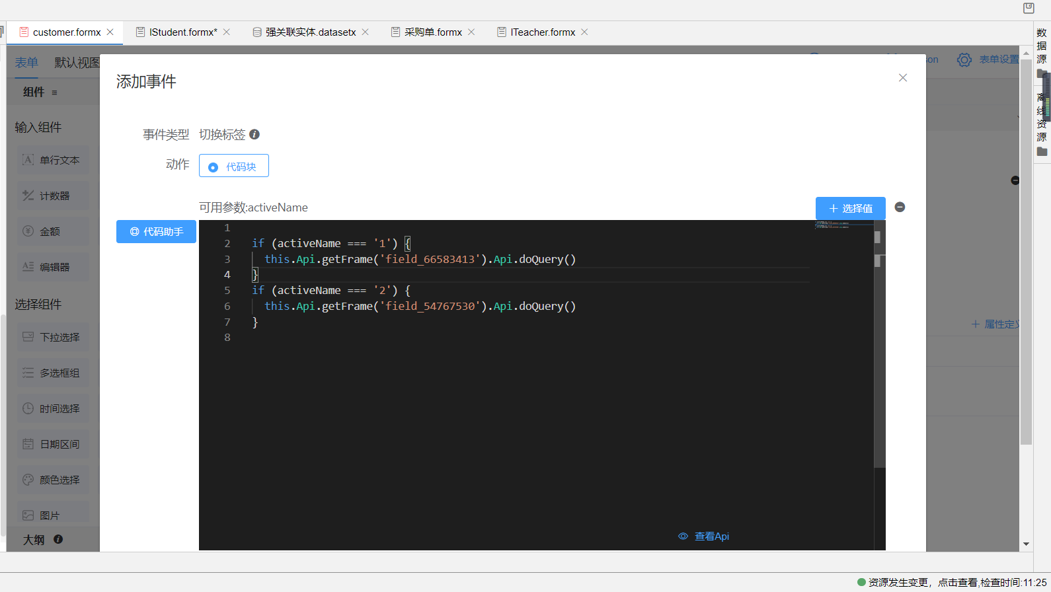Click the minus icon next to 选择值
The height and width of the screenshot is (592, 1051).
(900, 207)
